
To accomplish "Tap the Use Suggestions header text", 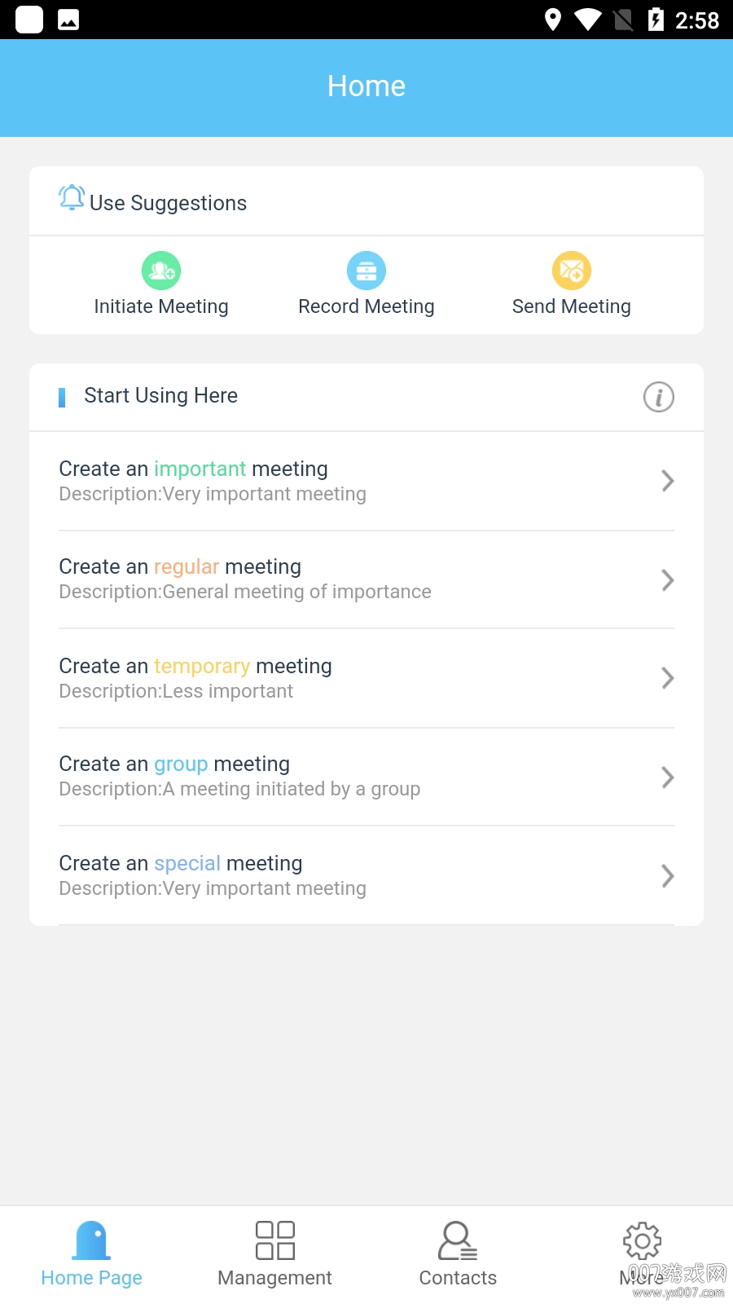I will tap(169, 203).
